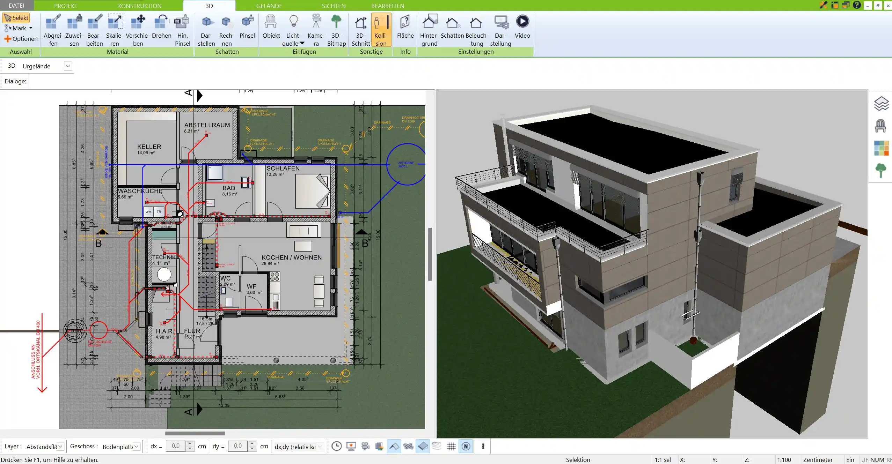Image resolution: width=892 pixels, height=464 pixels.
Task: Click the north arrow indicator in the bottom toolbar
Action: [465, 446]
